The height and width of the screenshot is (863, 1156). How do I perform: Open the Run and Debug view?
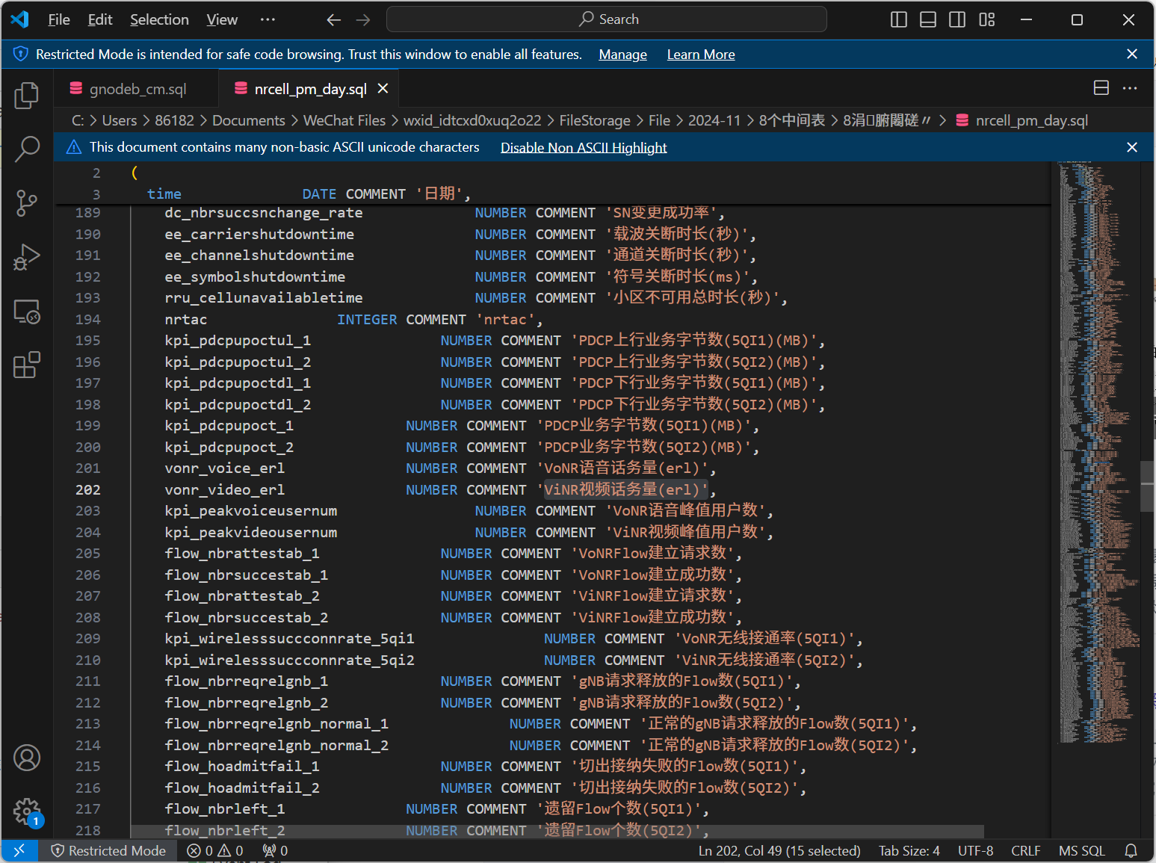(x=27, y=257)
